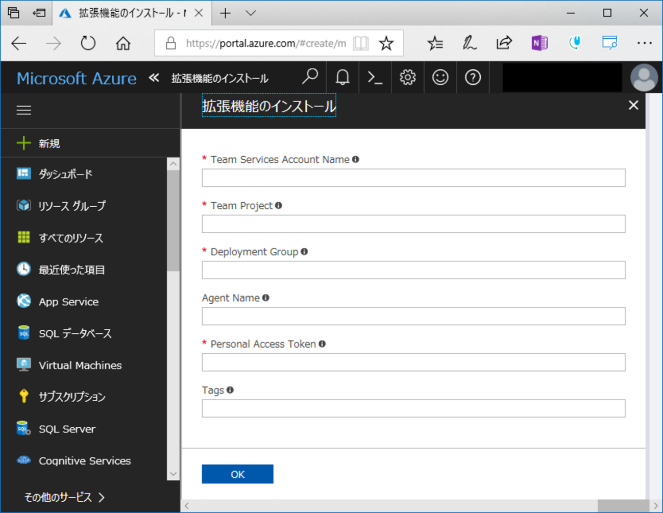Click the feedback smiley icon

440,78
